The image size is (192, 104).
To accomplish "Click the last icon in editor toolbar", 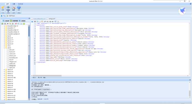I will (x=58, y=21).
